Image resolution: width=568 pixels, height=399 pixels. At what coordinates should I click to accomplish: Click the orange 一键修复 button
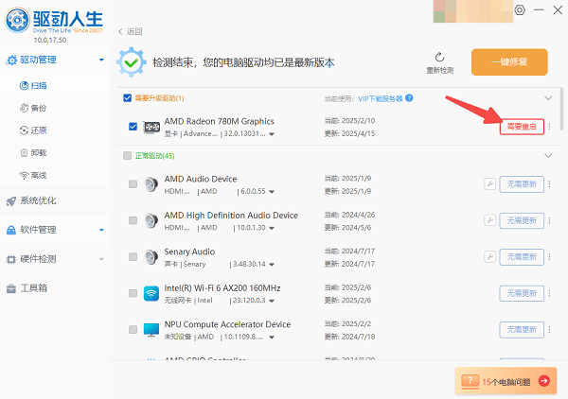(x=509, y=62)
